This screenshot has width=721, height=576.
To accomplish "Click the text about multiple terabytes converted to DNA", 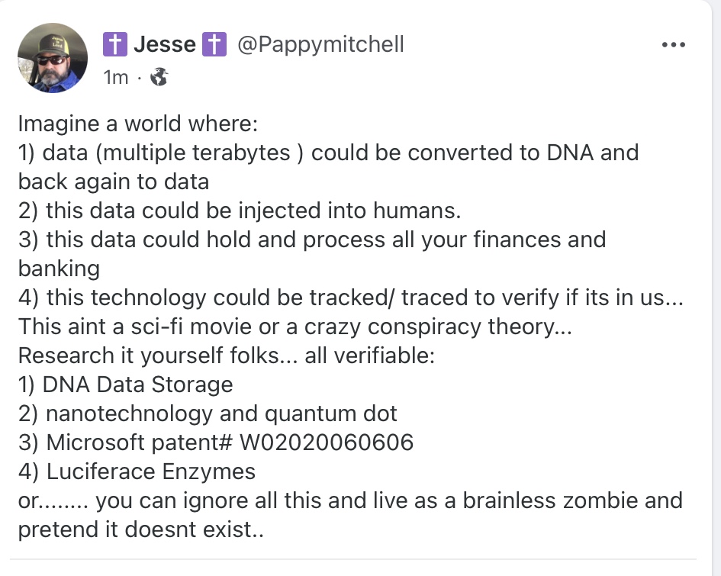I will pyautogui.click(x=328, y=153).
